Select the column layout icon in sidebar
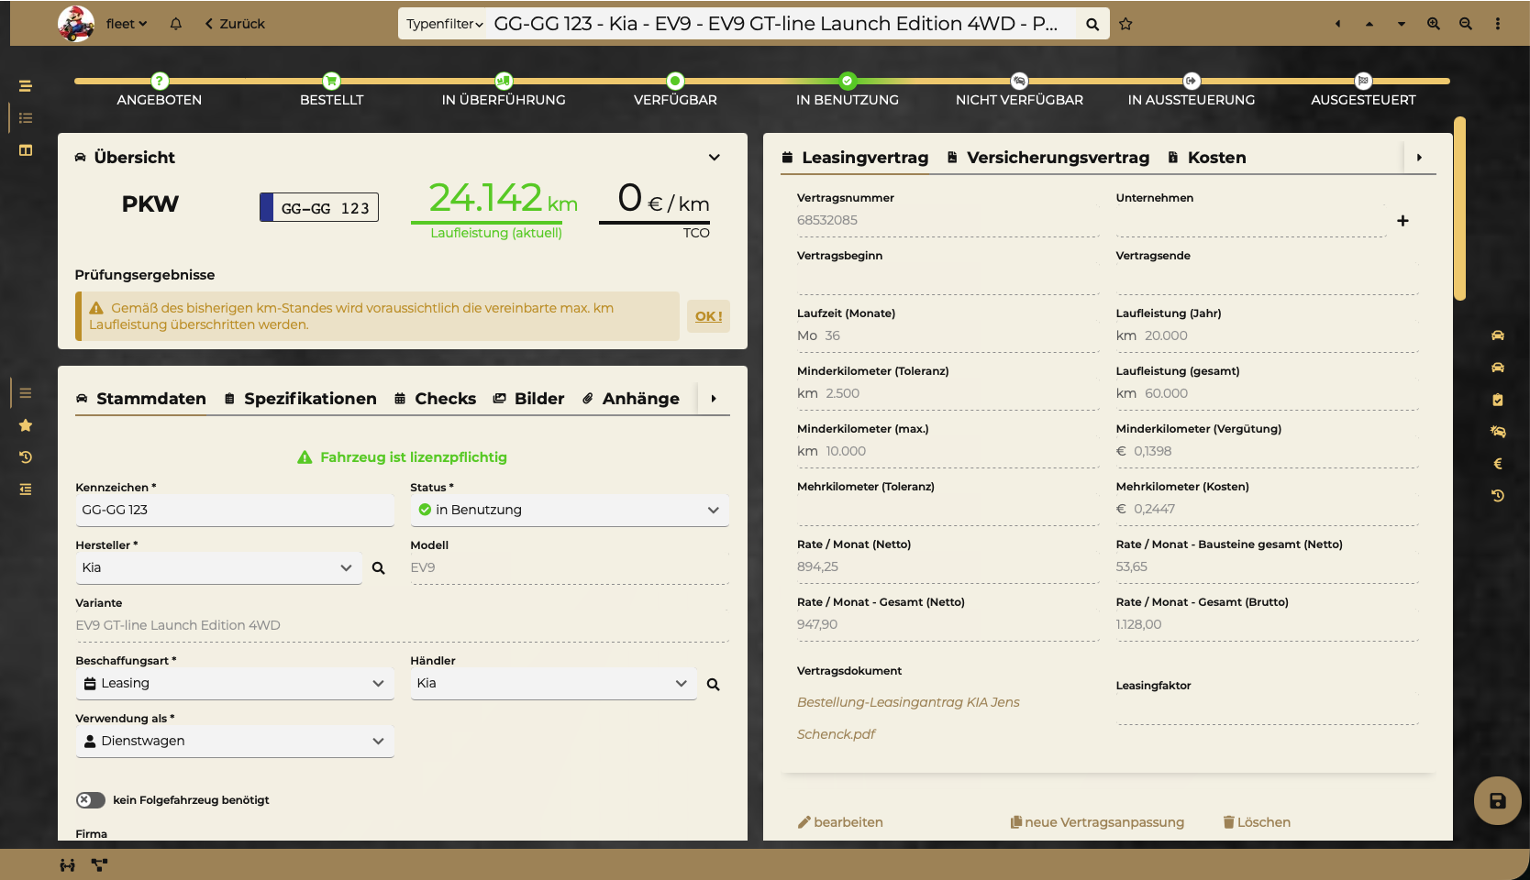Screen dimensions: 1530x880 click(26, 150)
